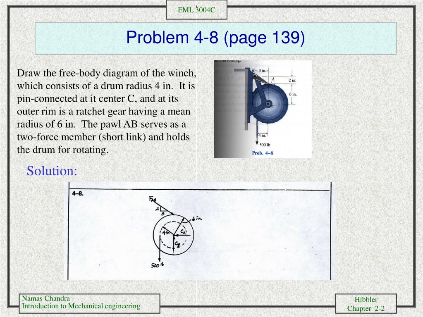This screenshot has width=423, height=317.
Task: Click the FAB force label in the sketch
Action: 153,199
